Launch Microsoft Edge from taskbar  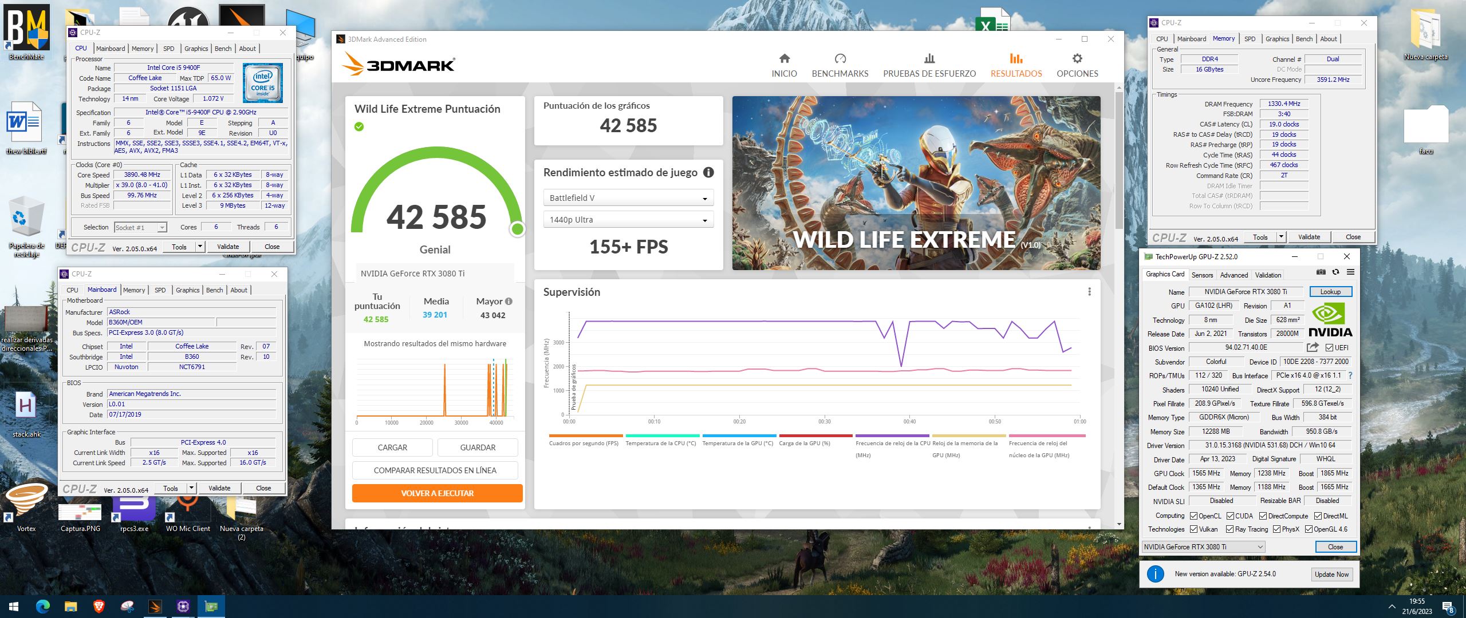[43, 607]
